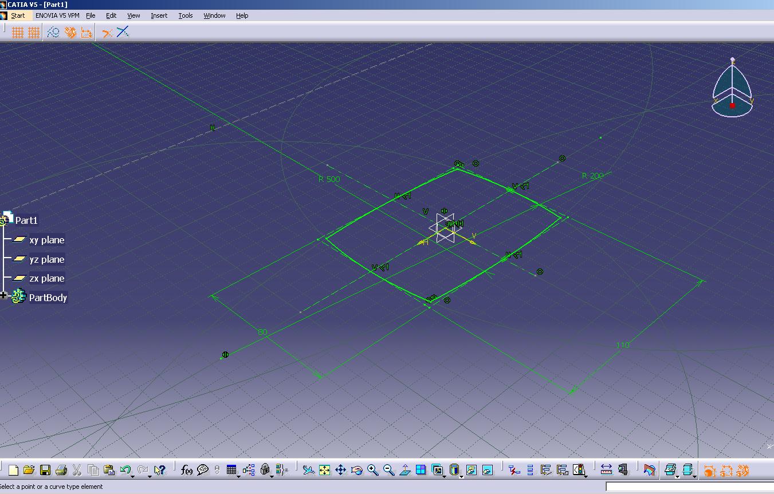Click the power input command field
Image resolution: width=774 pixels, height=494 pixels.
(x=689, y=487)
